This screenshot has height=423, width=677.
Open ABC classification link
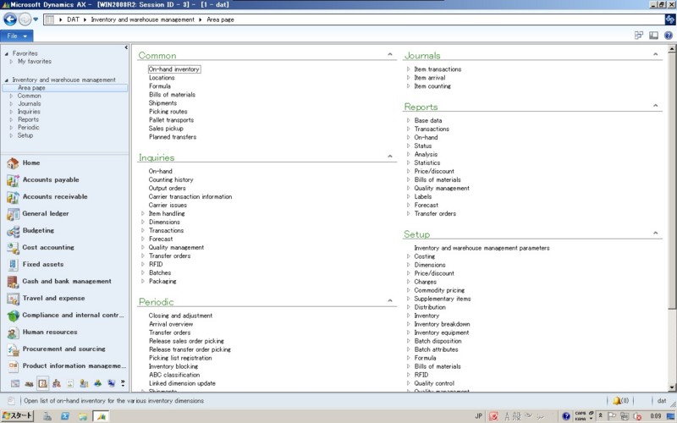[x=174, y=375]
